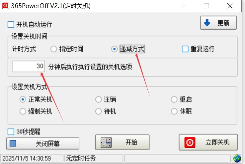Click the red power icon on 立即关机
The width and height of the screenshot is (245, 164).
(x=190, y=142)
